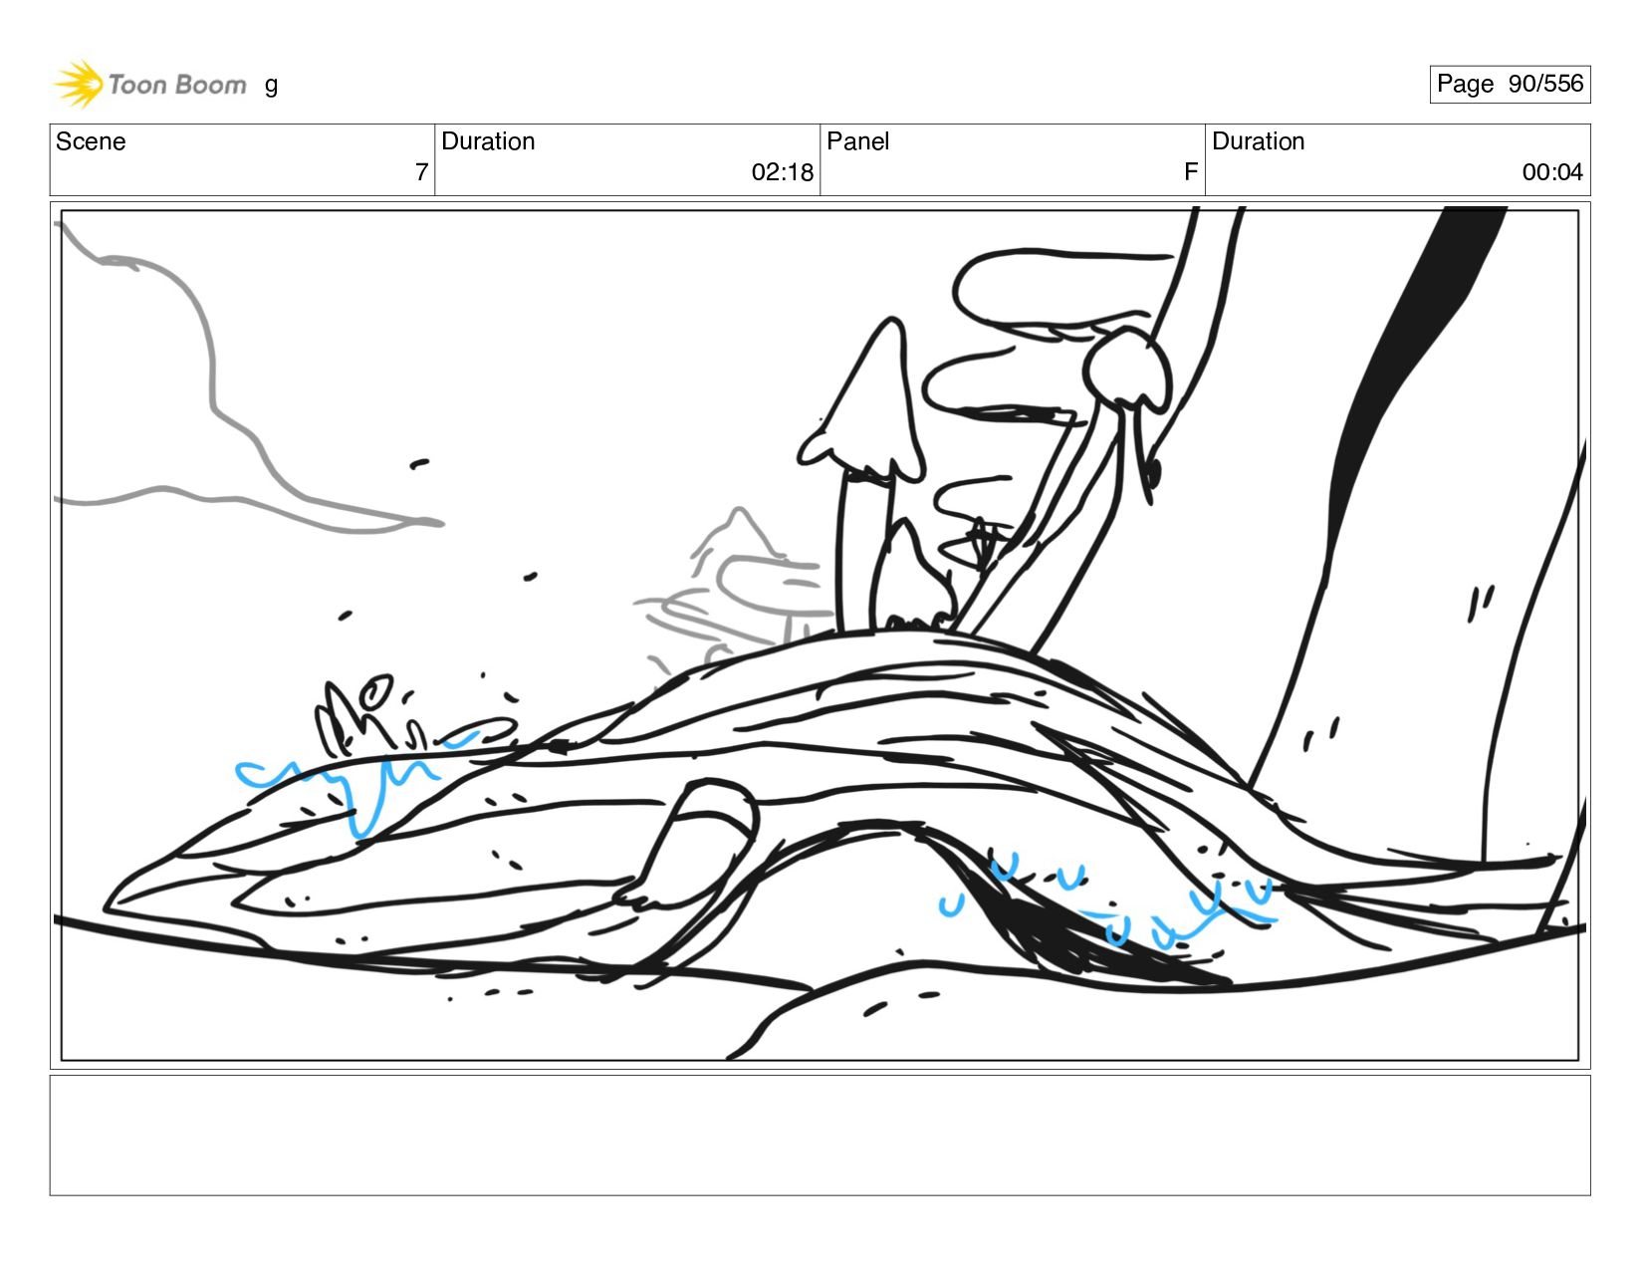Click the Page 90/556 indicator
Image resolution: width=1643 pixels, height=1270 pixels.
pos(1510,84)
